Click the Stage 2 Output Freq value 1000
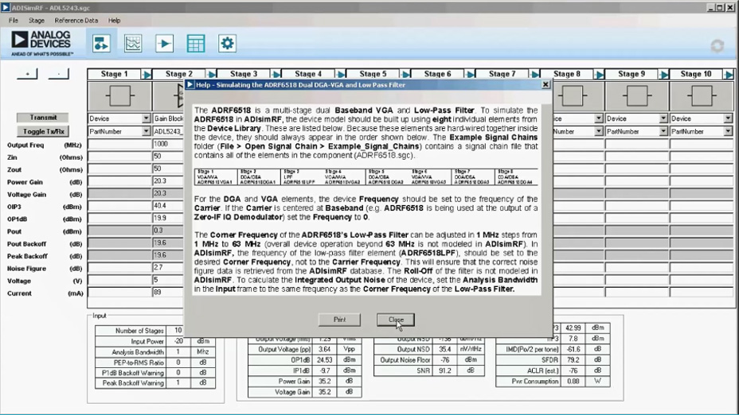Viewport: 739px width, 415px height. click(x=168, y=145)
